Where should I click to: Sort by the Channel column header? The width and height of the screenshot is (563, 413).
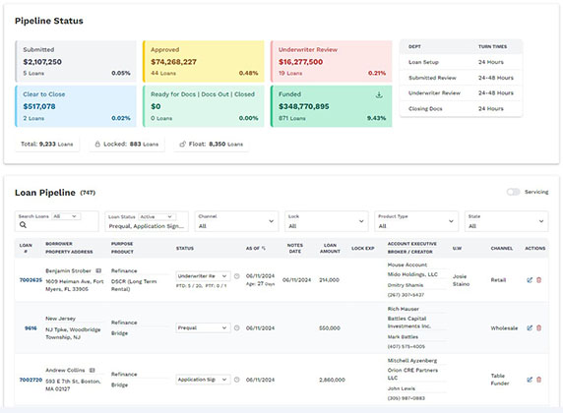click(502, 249)
